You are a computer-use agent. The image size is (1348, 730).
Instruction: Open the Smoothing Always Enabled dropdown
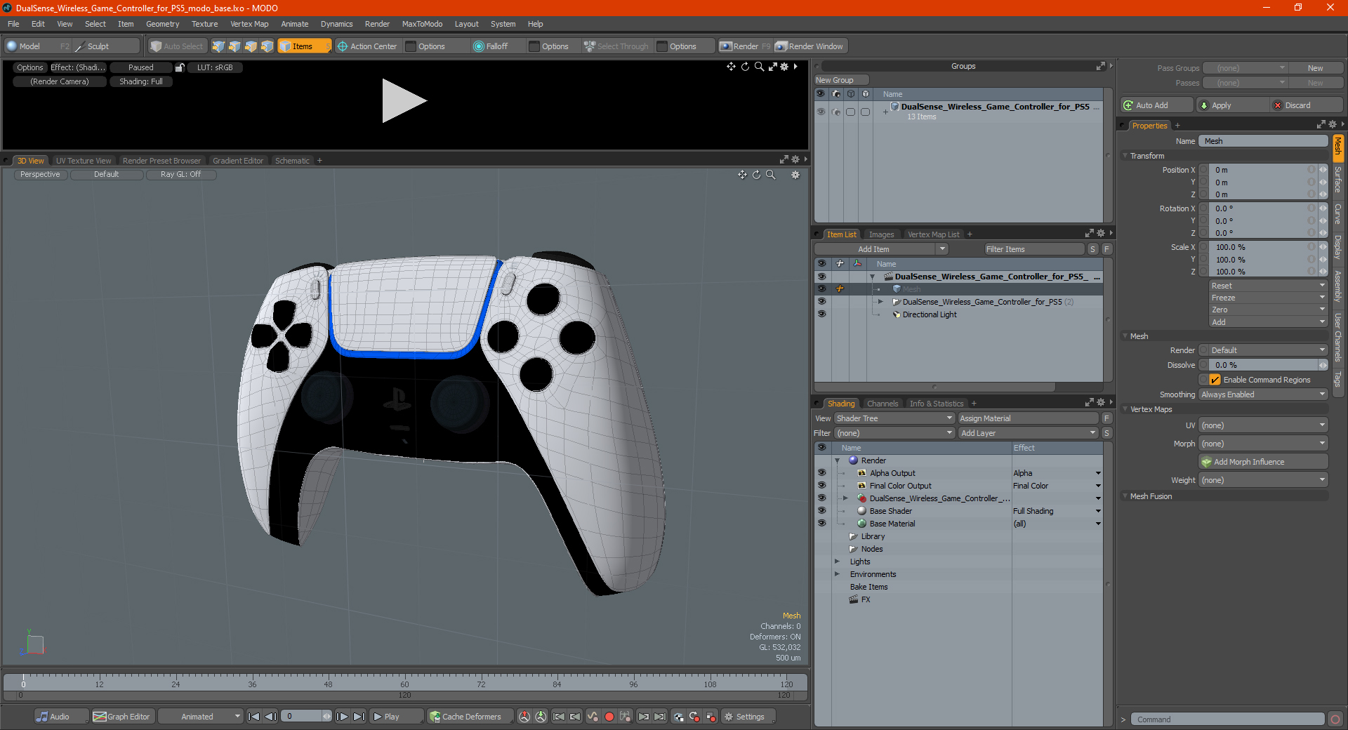coord(1263,394)
